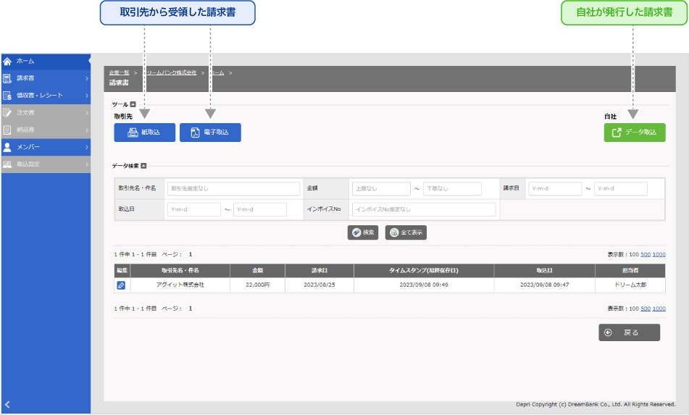Click the 請求書 invoice icon in sidebar
689x415 pixels.
tap(7, 78)
